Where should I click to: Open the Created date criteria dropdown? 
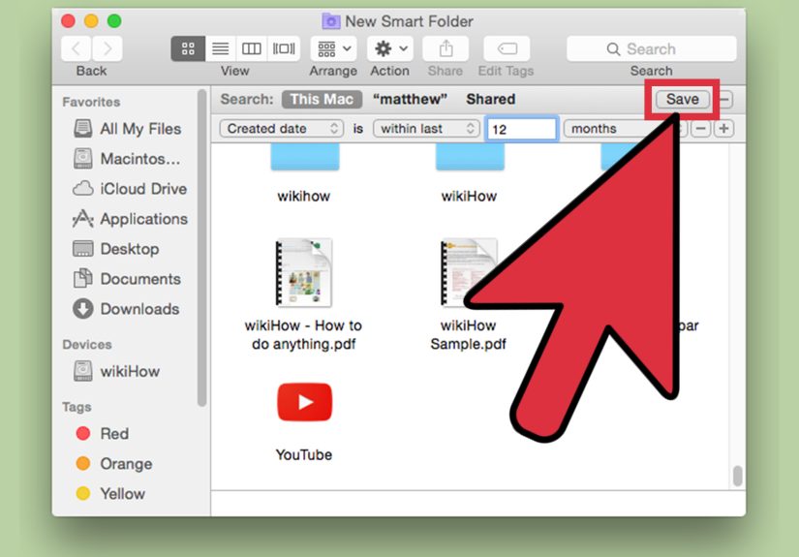[x=281, y=129]
